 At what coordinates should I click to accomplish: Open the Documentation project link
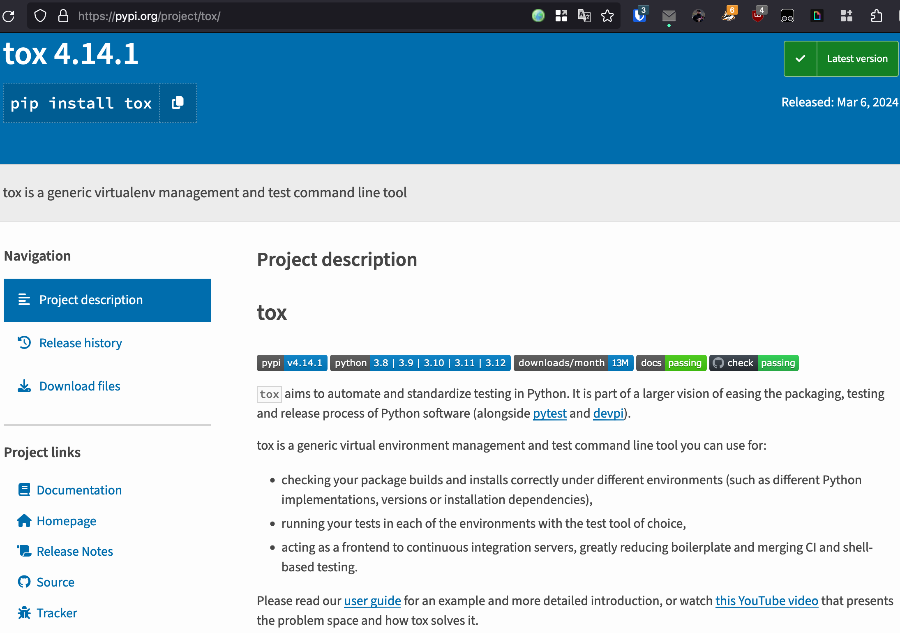[79, 490]
